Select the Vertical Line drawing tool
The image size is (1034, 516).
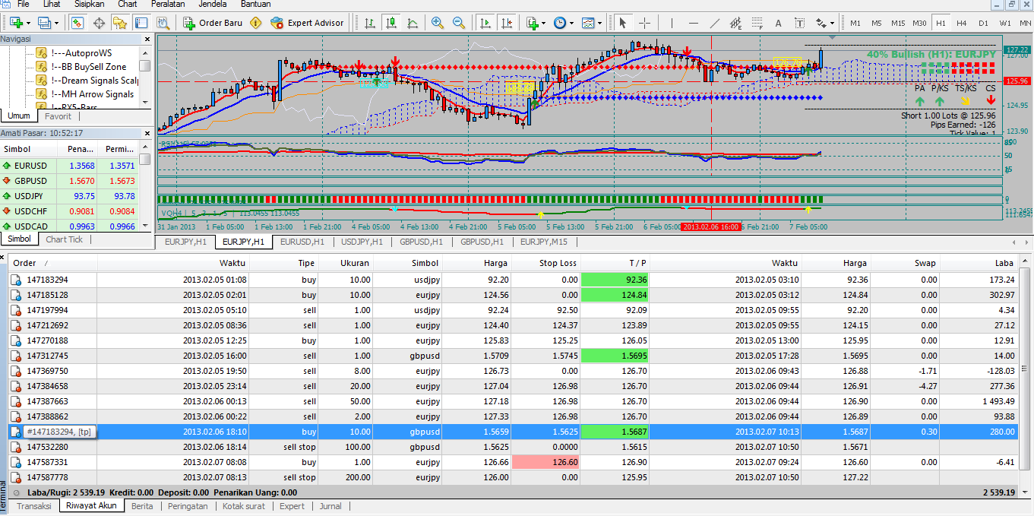670,23
